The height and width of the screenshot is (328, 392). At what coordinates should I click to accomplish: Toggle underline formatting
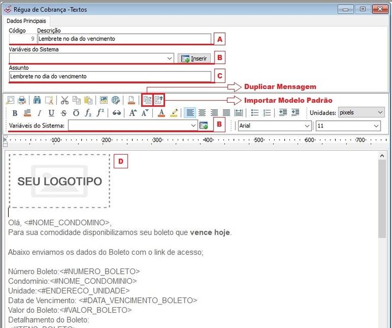pyautogui.click(x=51, y=113)
